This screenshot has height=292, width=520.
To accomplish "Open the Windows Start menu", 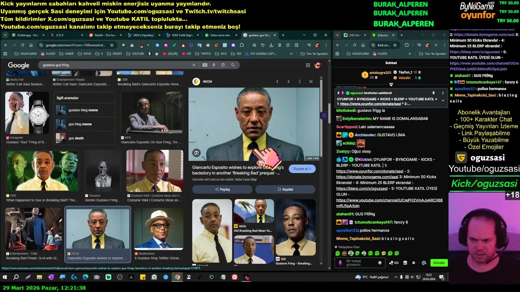I will tap(5, 277).
